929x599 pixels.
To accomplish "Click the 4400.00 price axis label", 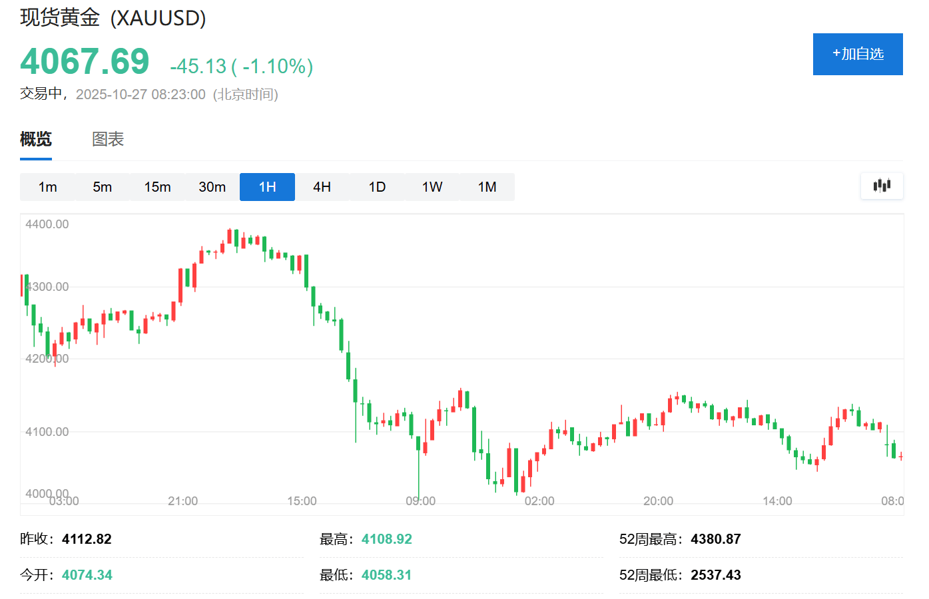I will (47, 224).
